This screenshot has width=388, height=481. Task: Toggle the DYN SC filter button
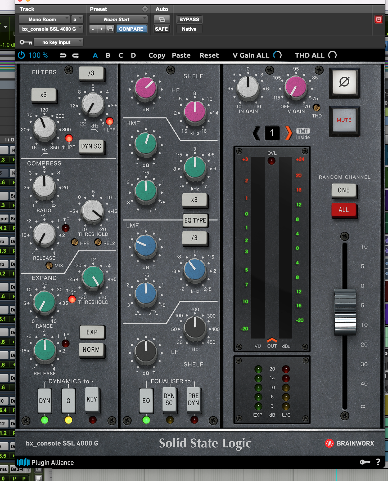tap(91, 146)
